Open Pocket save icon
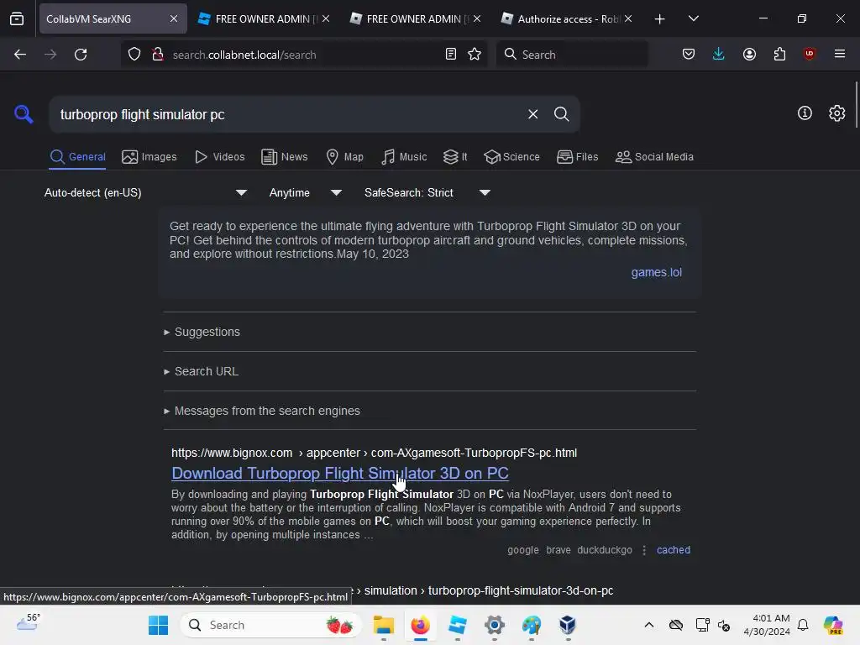860x645 pixels. [x=689, y=55]
